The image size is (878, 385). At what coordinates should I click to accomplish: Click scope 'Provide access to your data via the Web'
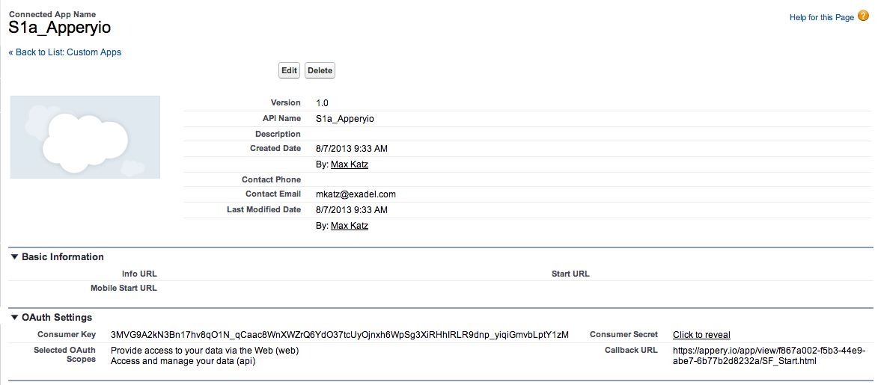click(x=205, y=351)
